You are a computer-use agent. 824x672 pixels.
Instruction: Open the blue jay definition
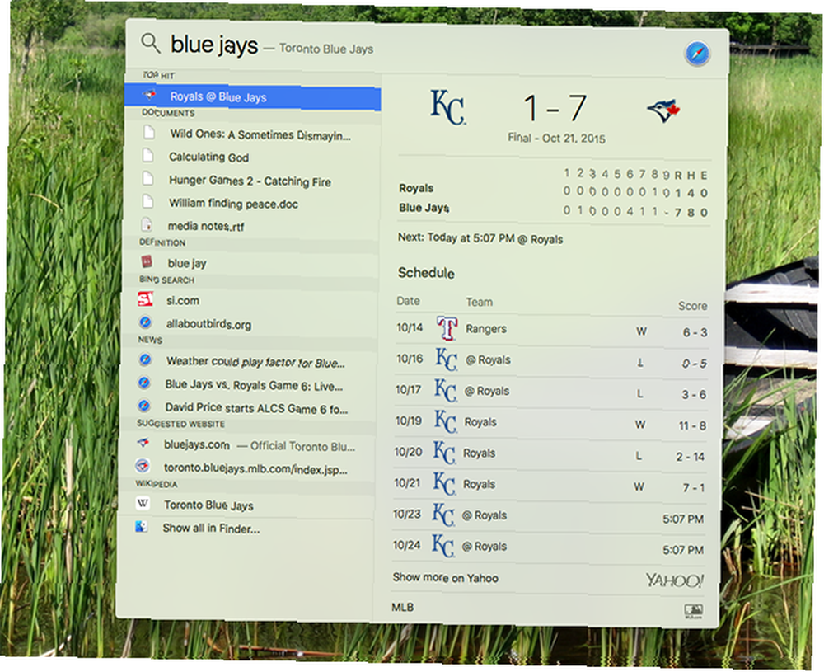click(186, 263)
